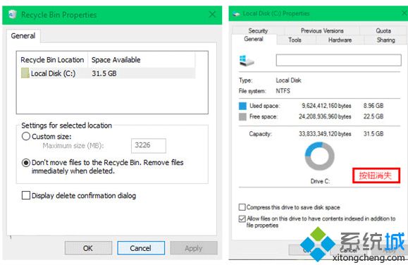Open the Hardware tab
408x265 pixels.
click(340, 40)
